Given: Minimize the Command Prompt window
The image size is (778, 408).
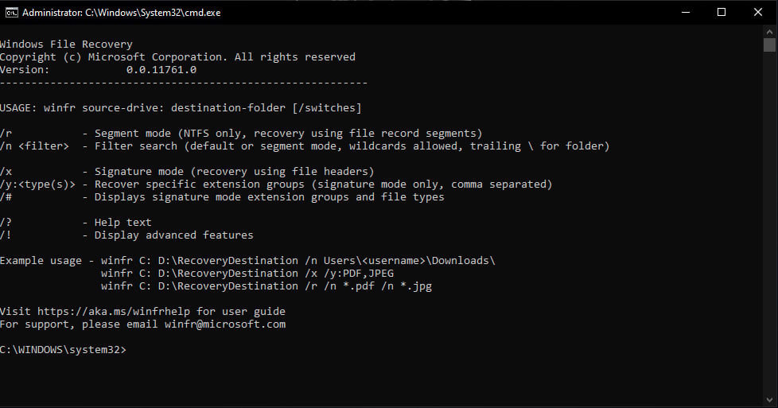Looking at the screenshot, I should click(x=686, y=13).
